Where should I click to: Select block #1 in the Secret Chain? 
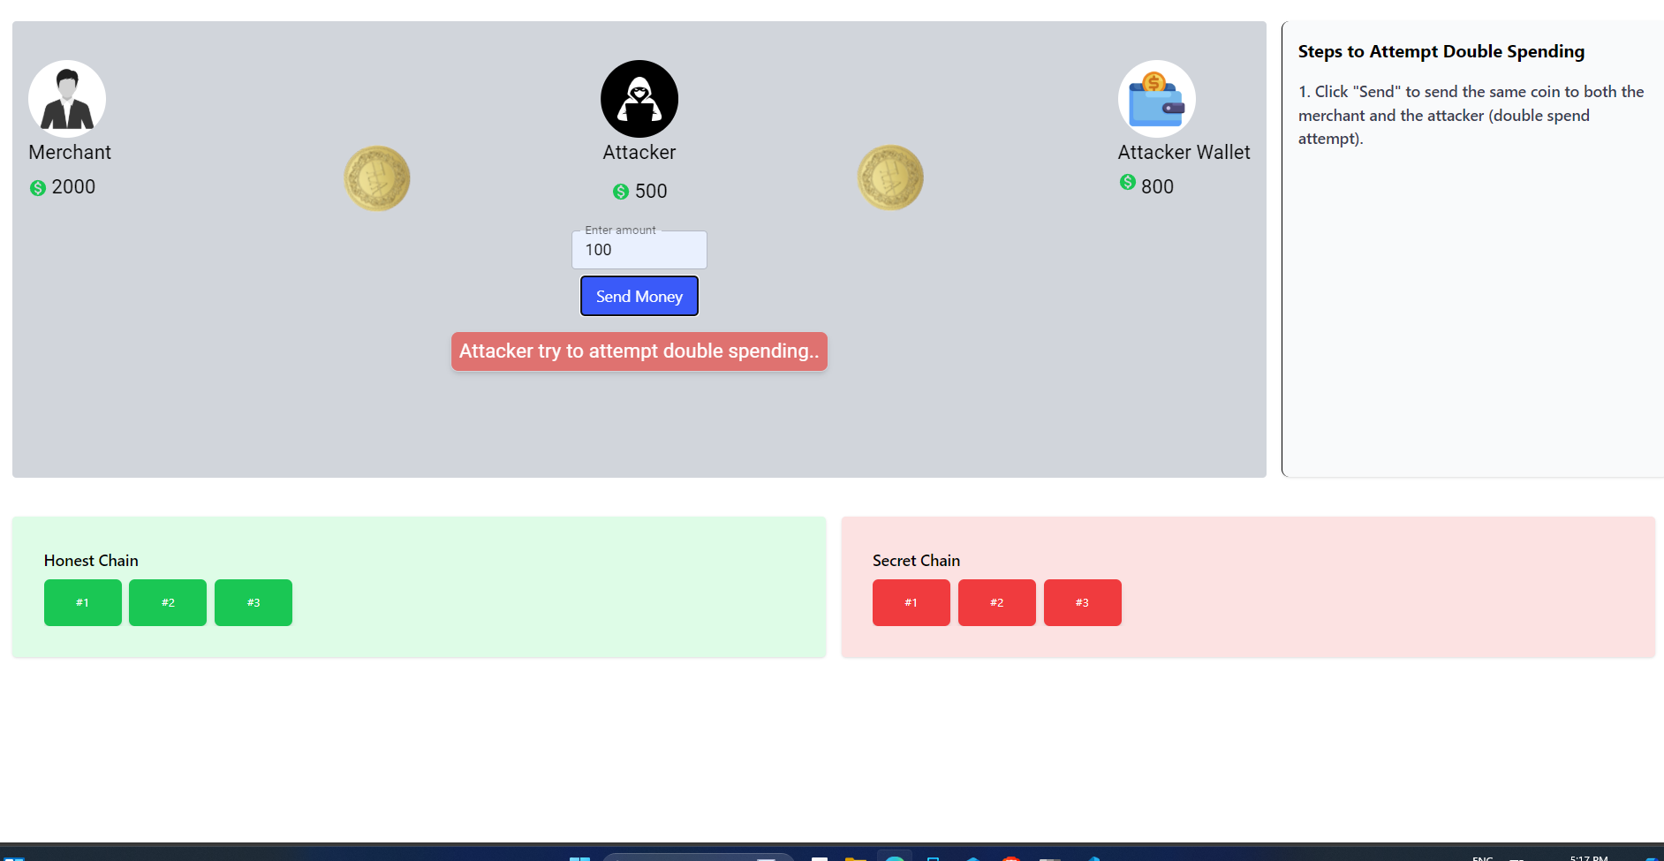911,603
